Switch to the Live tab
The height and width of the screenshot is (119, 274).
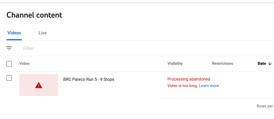pos(43,33)
